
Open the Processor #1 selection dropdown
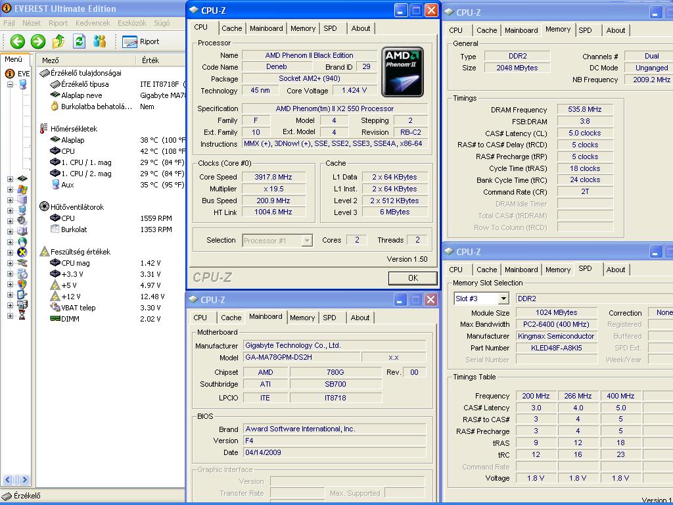click(x=306, y=241)
